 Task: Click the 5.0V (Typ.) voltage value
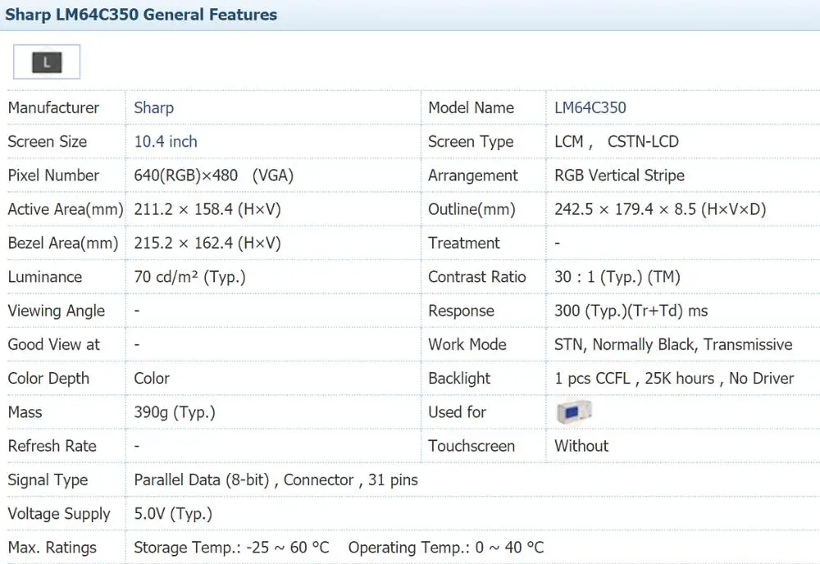pyautogui.click(x=173, y=514)
